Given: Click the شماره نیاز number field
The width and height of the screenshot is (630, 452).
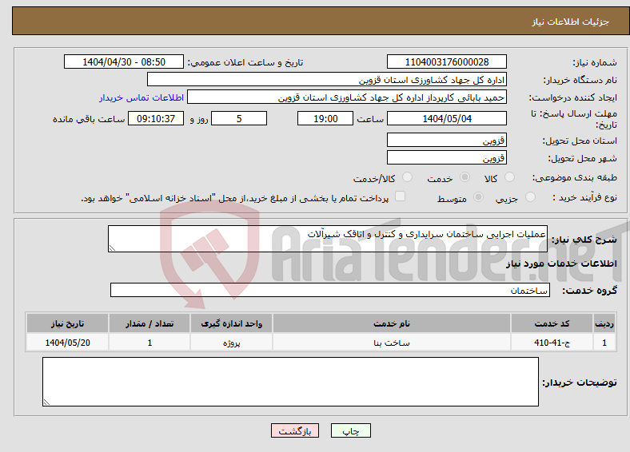Looking at the screenshot, I should click(446, 61).
